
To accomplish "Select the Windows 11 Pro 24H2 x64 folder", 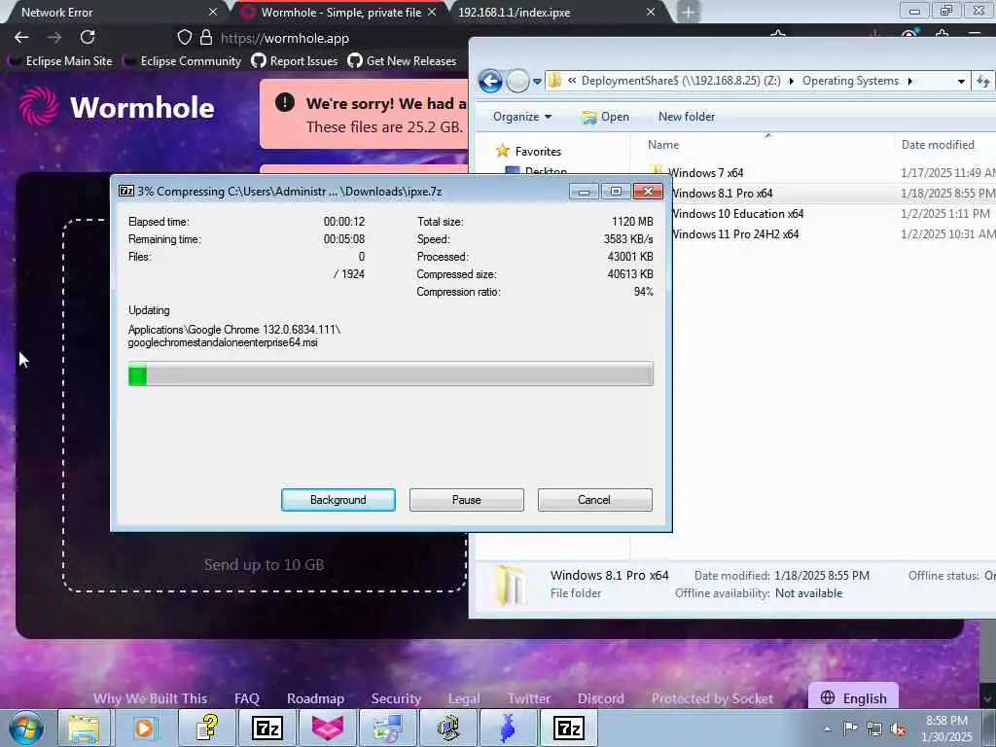I will click(735, 233).
